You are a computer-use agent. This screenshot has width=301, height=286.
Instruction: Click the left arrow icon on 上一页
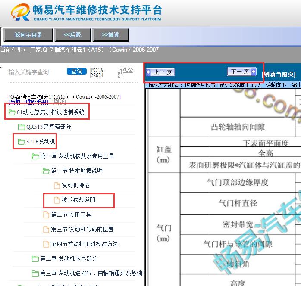pos(148,72)
